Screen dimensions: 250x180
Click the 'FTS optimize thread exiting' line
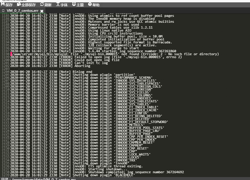[76, 166]
